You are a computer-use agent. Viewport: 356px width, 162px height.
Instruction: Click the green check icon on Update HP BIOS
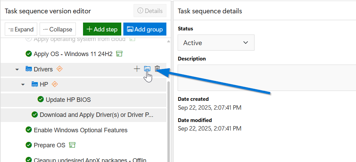coord(41,99)
